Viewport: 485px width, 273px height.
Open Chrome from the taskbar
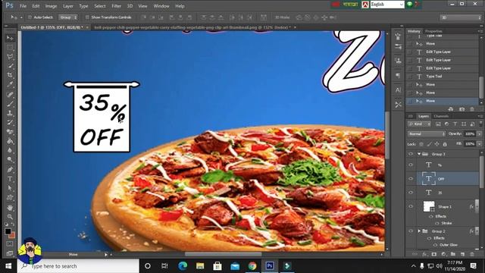tap(252, 266)
